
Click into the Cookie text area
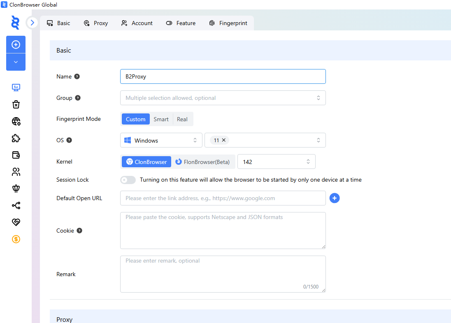pyautogui.click(x=223, y=231)
